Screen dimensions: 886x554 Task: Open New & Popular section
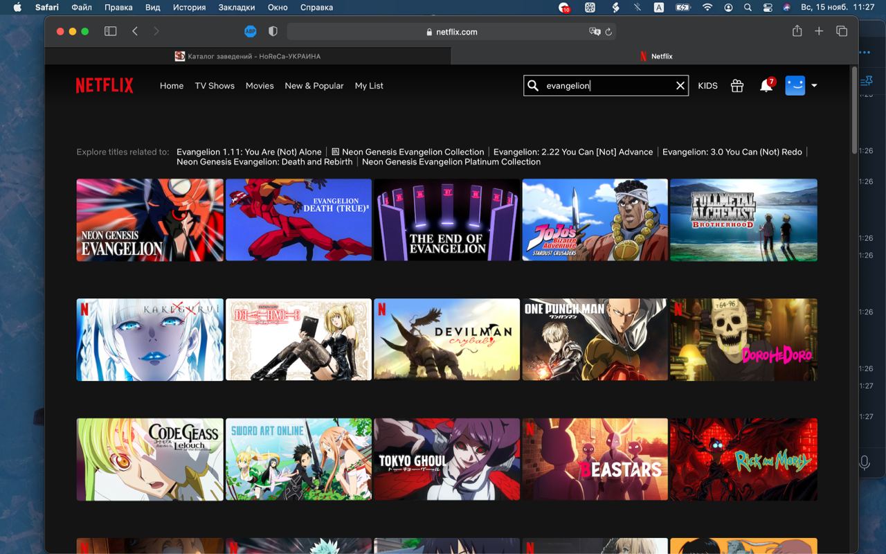point(314,86)
